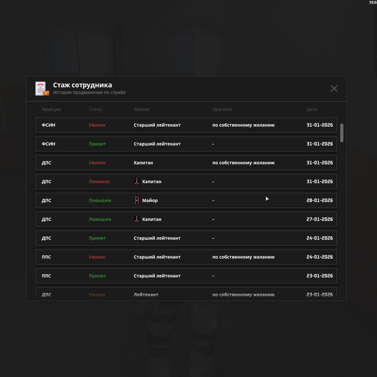Screen dimensions: 377x377
Task: Close the Стаж сотрудника window
Action: (334, 89)
